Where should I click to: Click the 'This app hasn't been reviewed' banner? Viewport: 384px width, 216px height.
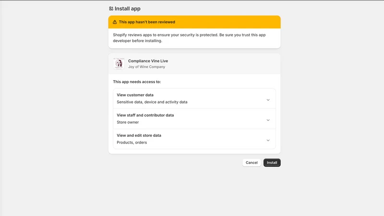click(194, 22)
